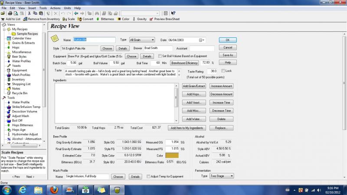Click the recipe Name input field
This screenshot has height=195, width=347.
(94, 40)
